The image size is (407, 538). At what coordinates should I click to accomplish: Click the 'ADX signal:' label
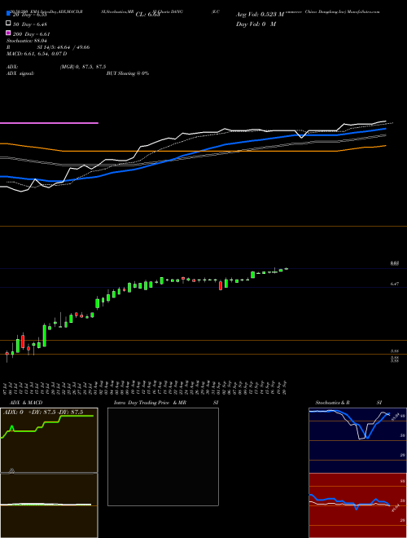coord(20,73)
